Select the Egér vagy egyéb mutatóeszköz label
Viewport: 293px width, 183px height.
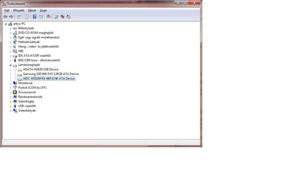(39, 37)
